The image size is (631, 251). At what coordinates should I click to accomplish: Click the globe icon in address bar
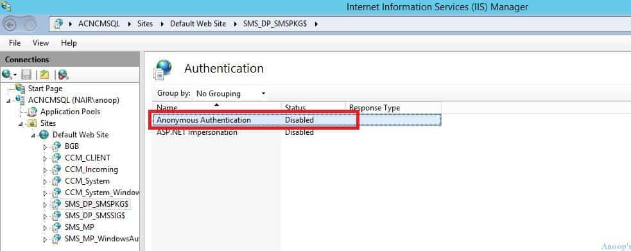(58, 24)
